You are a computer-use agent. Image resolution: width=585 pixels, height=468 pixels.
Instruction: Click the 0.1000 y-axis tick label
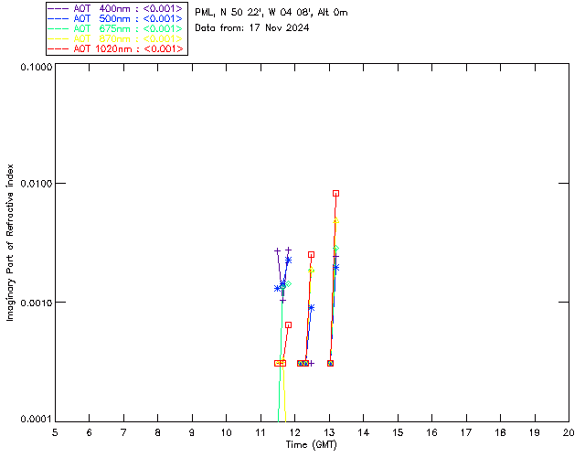click(36, 67)
